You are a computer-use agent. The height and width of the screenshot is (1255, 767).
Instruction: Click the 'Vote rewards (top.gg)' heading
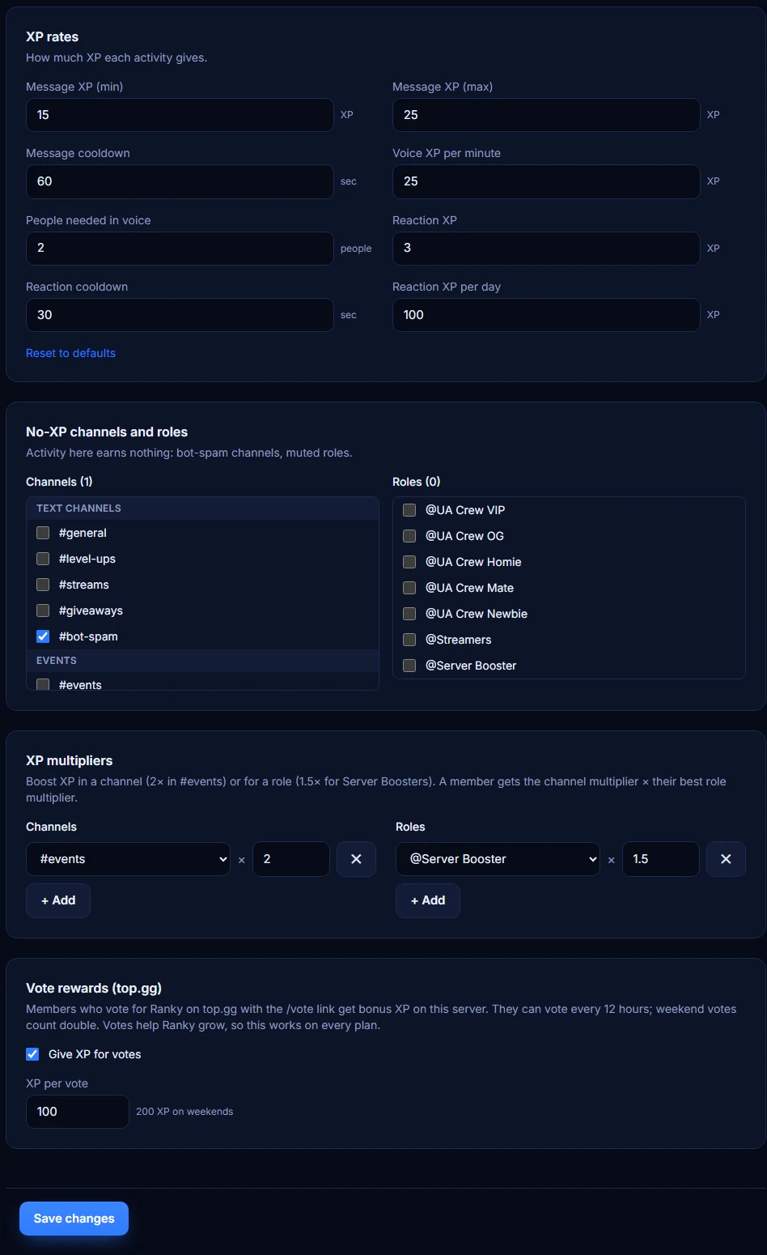coord(94,988)
